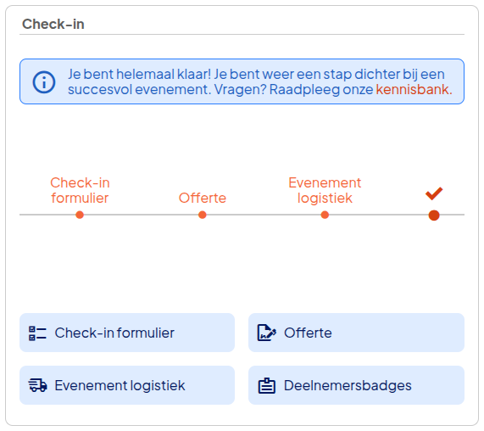The width and height of the screenshot is (484, 431).
Task: Click the 'Check-in formulier' timeline label
Action: (x=80, y=190)
